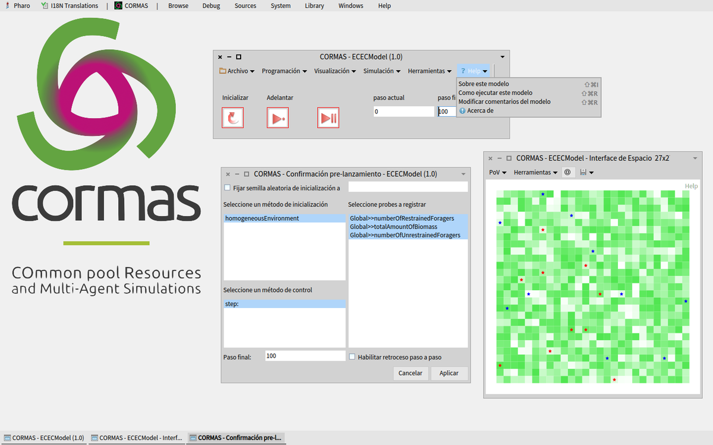Viewport: 713px width, 445px height.
Task: Enable Habilitar retroceso paso a paso
Action: pos(352,357)
